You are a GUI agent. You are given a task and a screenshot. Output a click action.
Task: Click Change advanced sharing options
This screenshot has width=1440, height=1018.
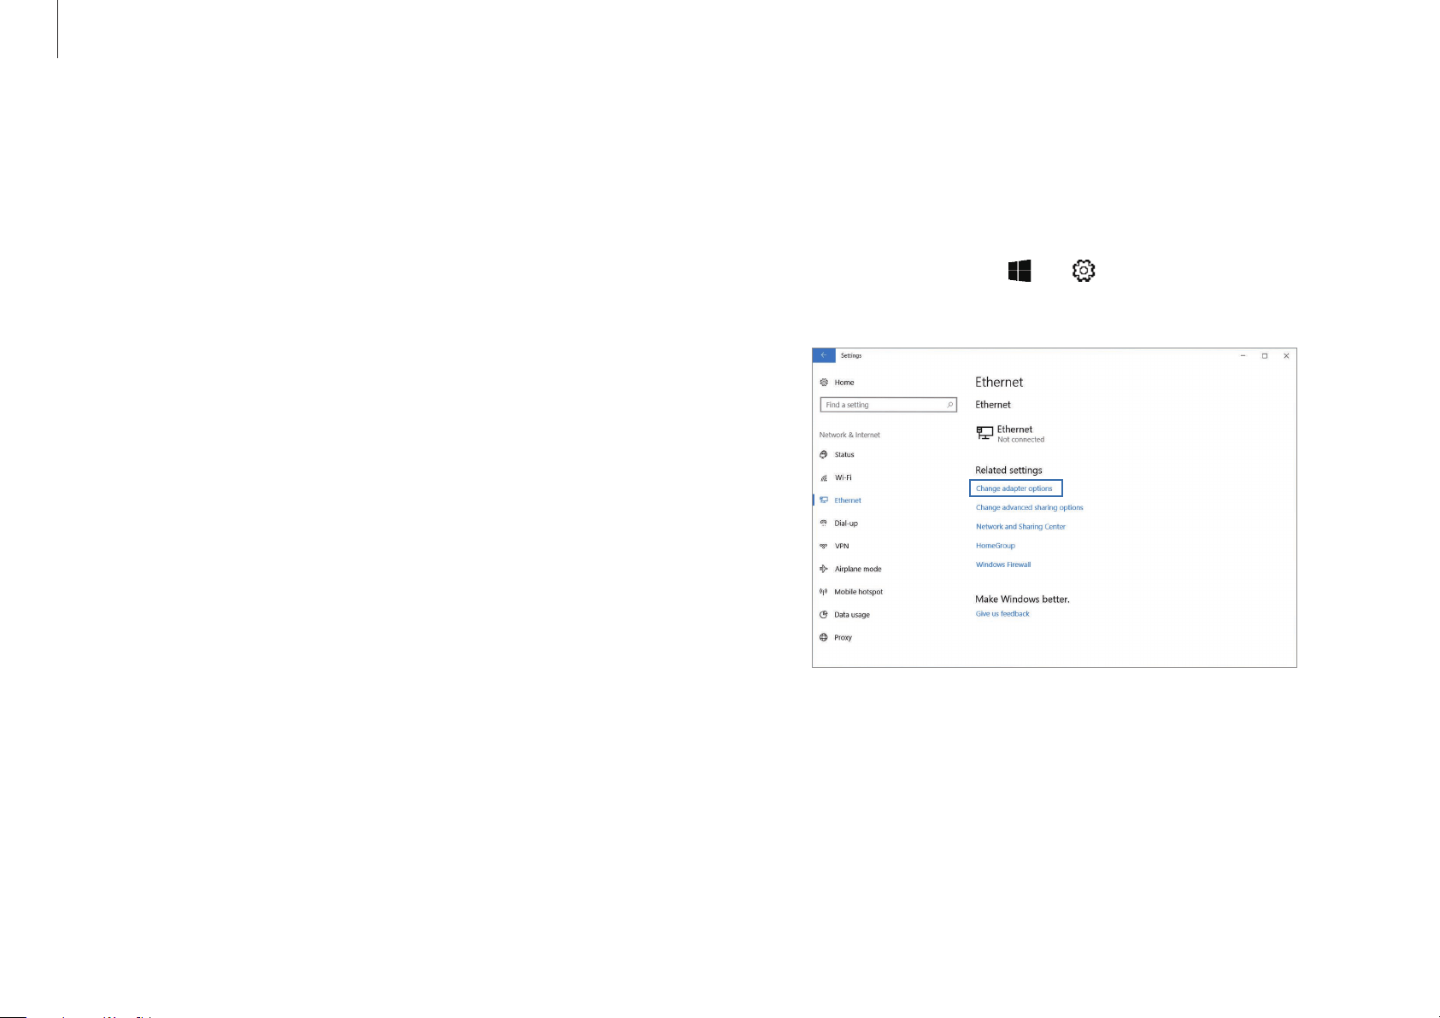1030,507
